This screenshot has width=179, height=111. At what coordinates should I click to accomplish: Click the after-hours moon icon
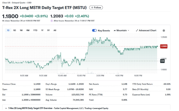(52, 21)
